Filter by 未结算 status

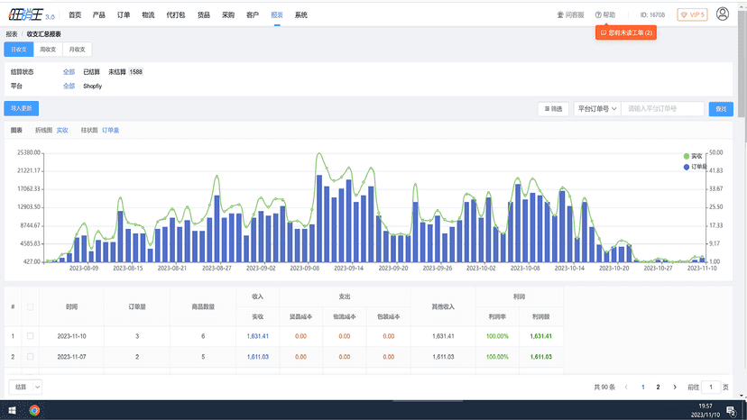click(x=116, y=72)
